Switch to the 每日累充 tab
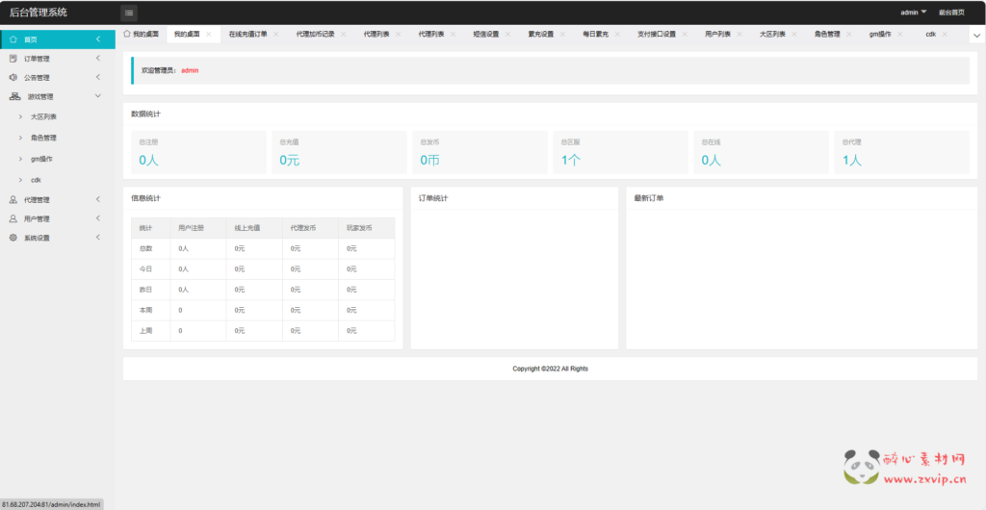 click(x=597, y=34)
